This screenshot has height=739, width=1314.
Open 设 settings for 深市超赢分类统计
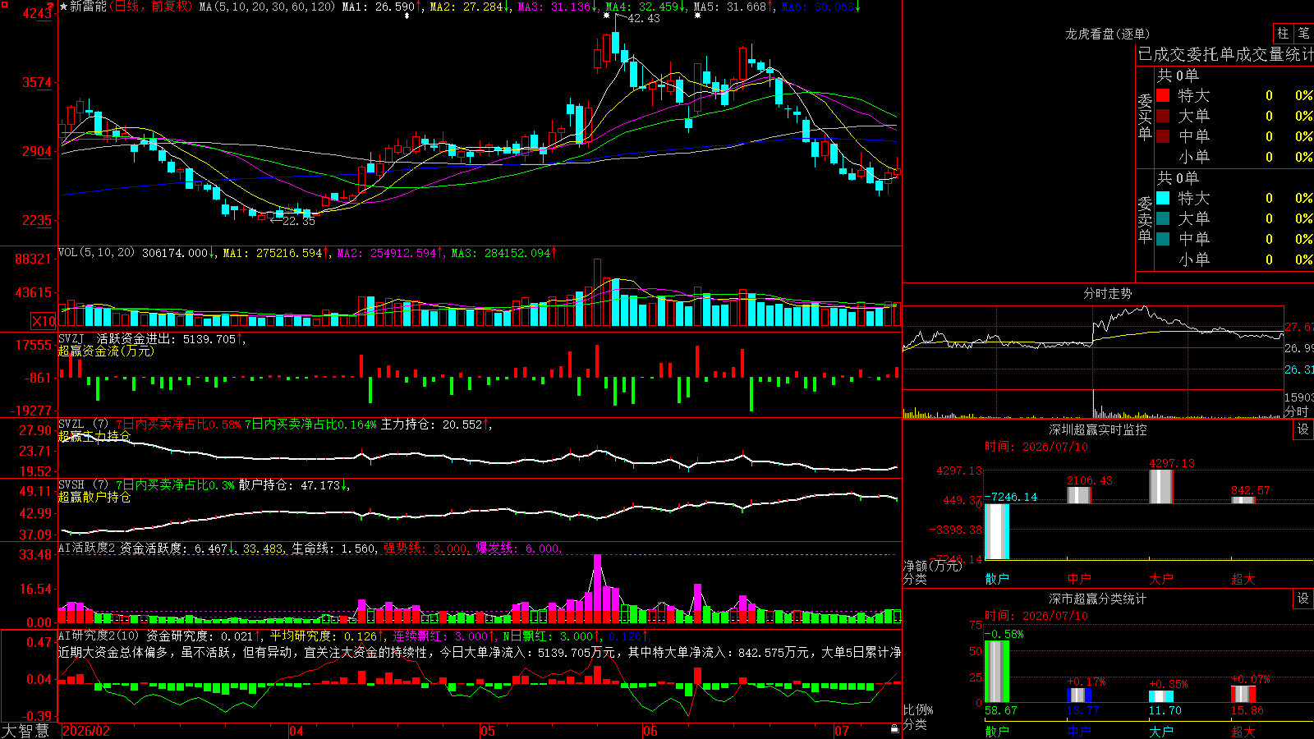coord(1303,599)
